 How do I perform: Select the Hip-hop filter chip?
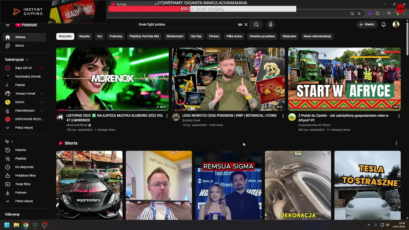[196, 36]
